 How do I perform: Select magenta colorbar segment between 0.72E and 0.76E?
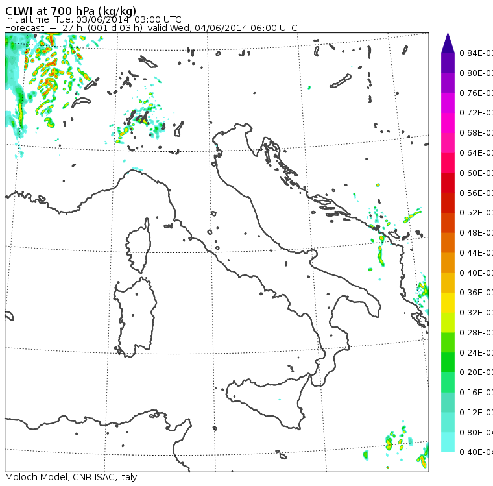point(448,103)
